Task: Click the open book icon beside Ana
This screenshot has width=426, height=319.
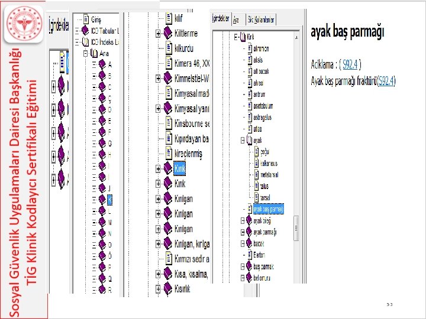Action: pyautogui.click(x=94, y=53)
